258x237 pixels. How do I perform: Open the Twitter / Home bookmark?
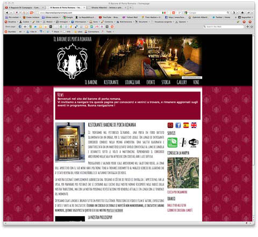221,17
